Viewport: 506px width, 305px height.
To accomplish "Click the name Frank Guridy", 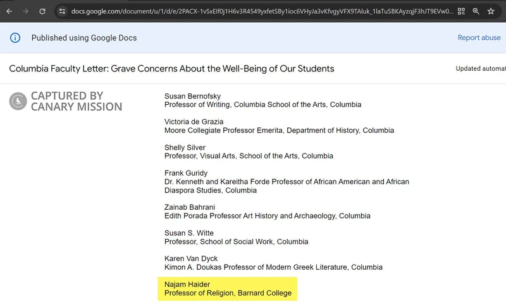I will [186, 173].
